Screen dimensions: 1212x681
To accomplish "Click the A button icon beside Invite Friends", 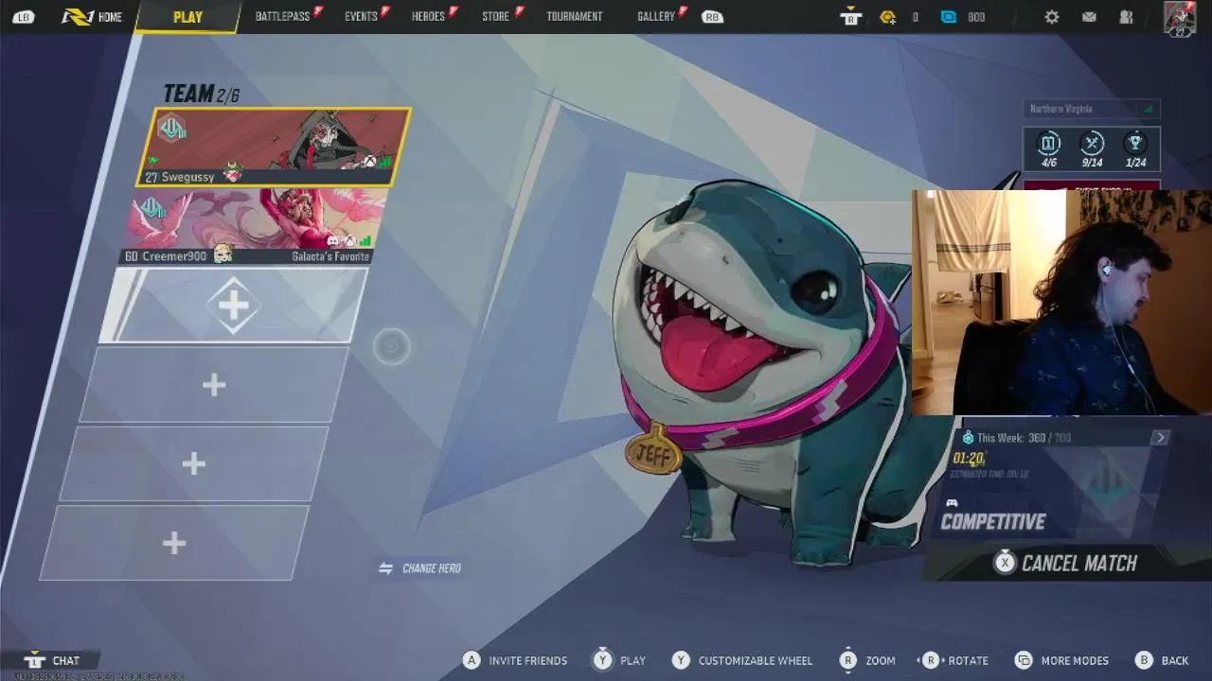I will [472, 660].
